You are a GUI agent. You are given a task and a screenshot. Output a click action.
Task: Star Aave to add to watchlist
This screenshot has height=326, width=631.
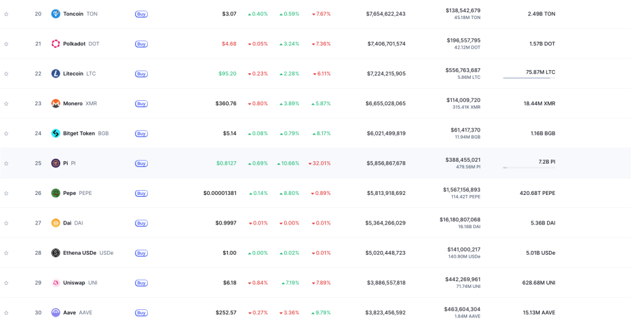(6, 312)
